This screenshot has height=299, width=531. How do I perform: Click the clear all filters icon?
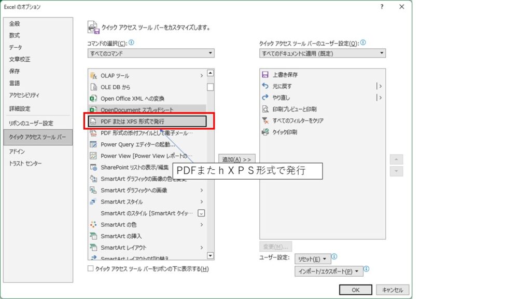[265, 120]
